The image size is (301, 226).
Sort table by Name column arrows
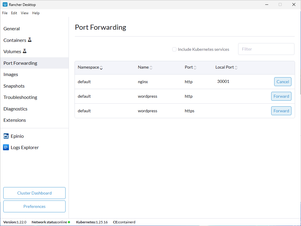(151, 68)
